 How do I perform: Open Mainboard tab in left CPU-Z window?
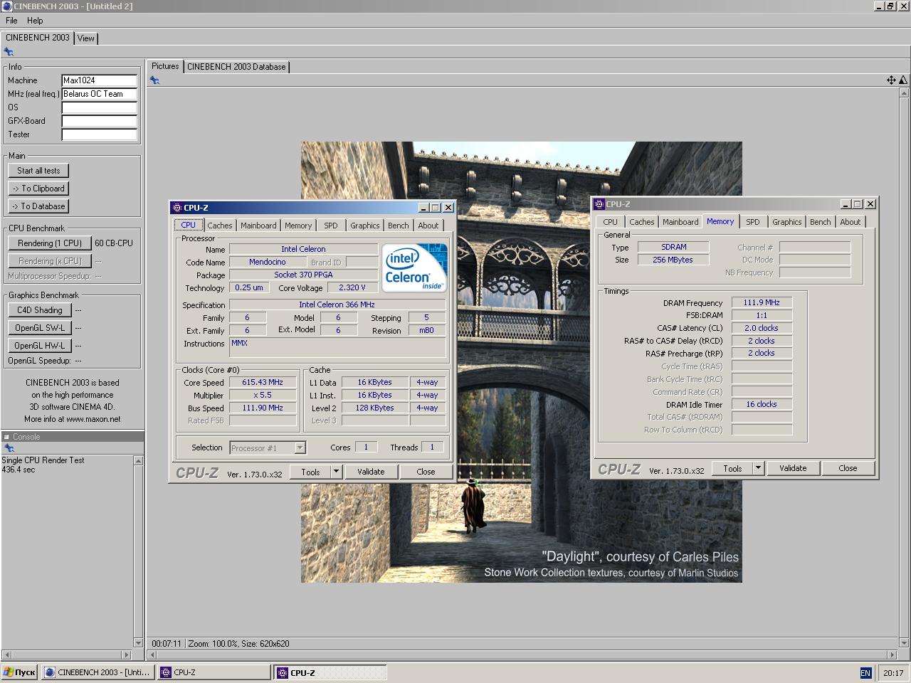pyautogui.click(x=258, y=226)
